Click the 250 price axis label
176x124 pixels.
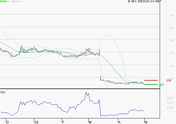(x=171, y=28)
